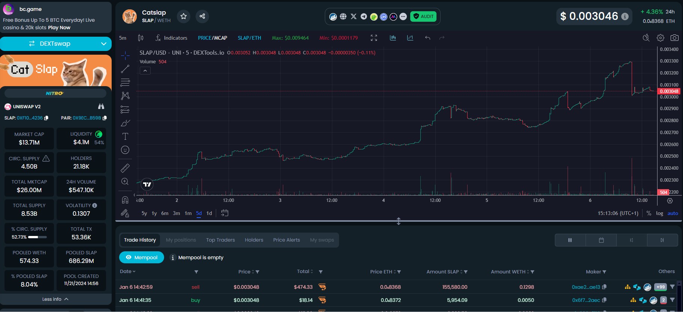The image size is (683, 312).
Task: Open the CoinGecko listing icon
Action: click(374, 16)
